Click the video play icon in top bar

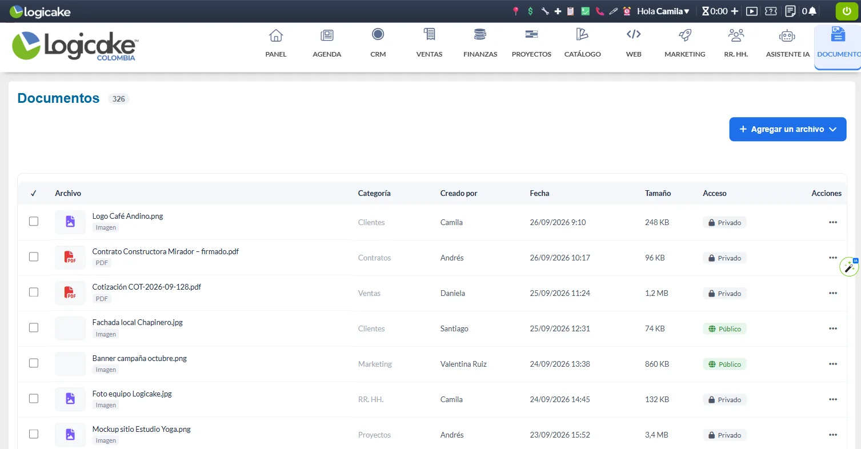click(x=752, y=11)
